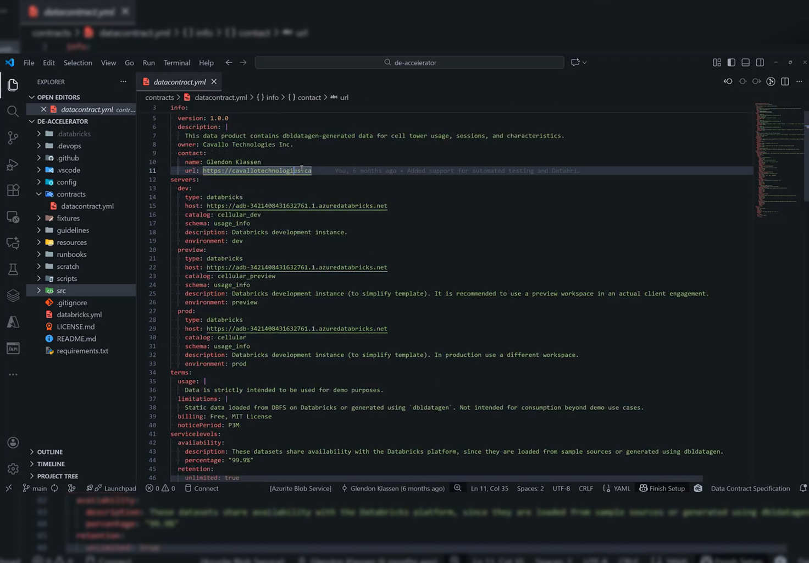The image size is (809, 563).
Task: Open the Search view in activity bar
Action: [13, 112]
